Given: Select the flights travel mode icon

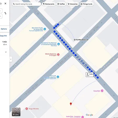Looking at the screenshot, I should [1, 4].
